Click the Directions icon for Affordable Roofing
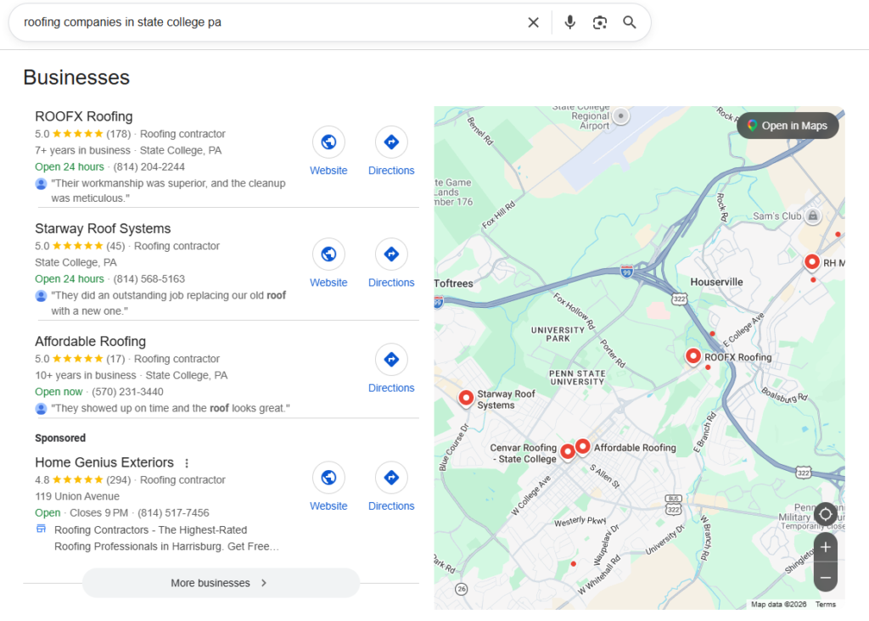 point(391,359)
